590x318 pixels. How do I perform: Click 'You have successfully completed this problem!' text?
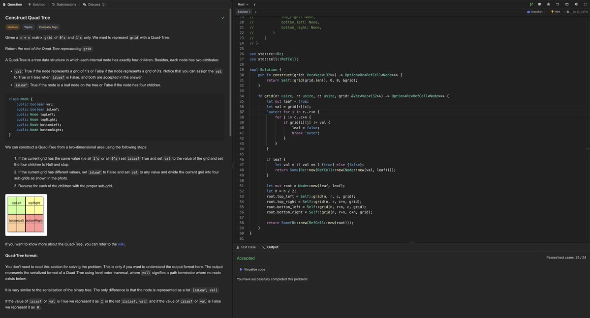click(x=272, y=279)
